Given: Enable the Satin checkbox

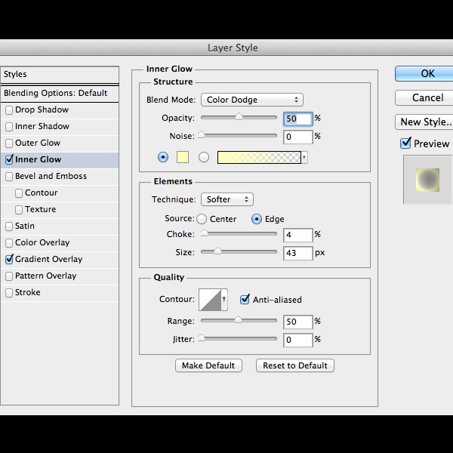Looking at the screenshot, I should click(x=9, y=226).
